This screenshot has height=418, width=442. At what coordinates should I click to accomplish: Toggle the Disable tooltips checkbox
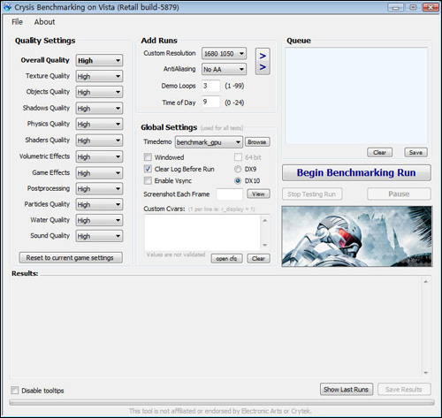(14, 391)
